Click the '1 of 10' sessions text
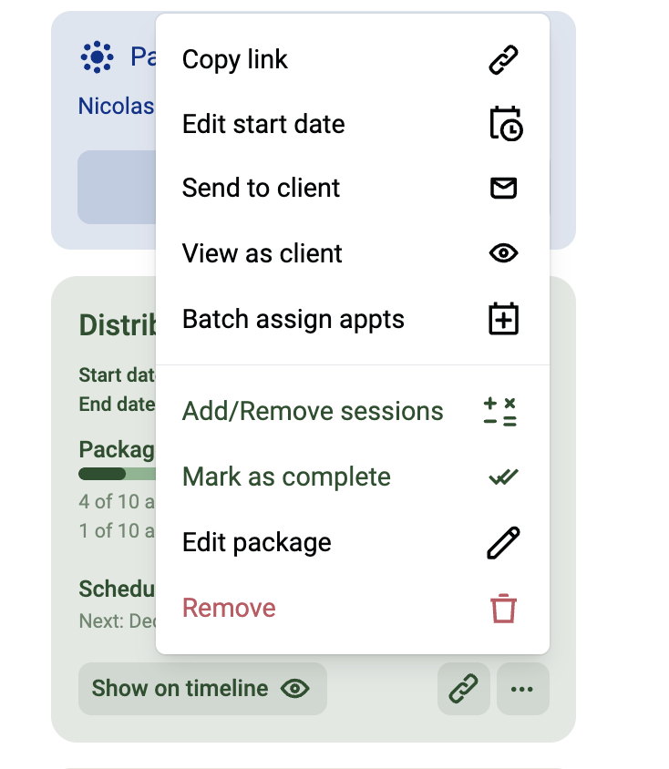Screen dimensions: 669x769 click(x=117, y=530)
